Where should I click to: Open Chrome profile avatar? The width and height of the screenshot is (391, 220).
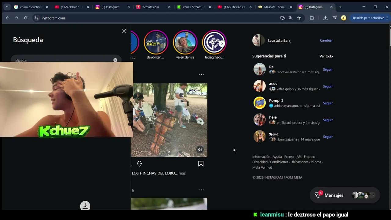(344, 18)
